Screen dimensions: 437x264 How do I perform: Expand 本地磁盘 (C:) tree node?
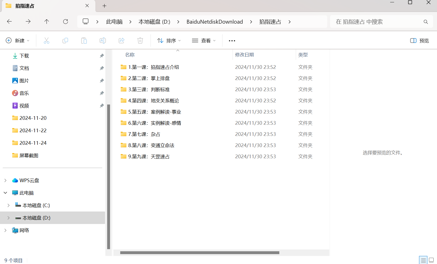pos(9,205)
